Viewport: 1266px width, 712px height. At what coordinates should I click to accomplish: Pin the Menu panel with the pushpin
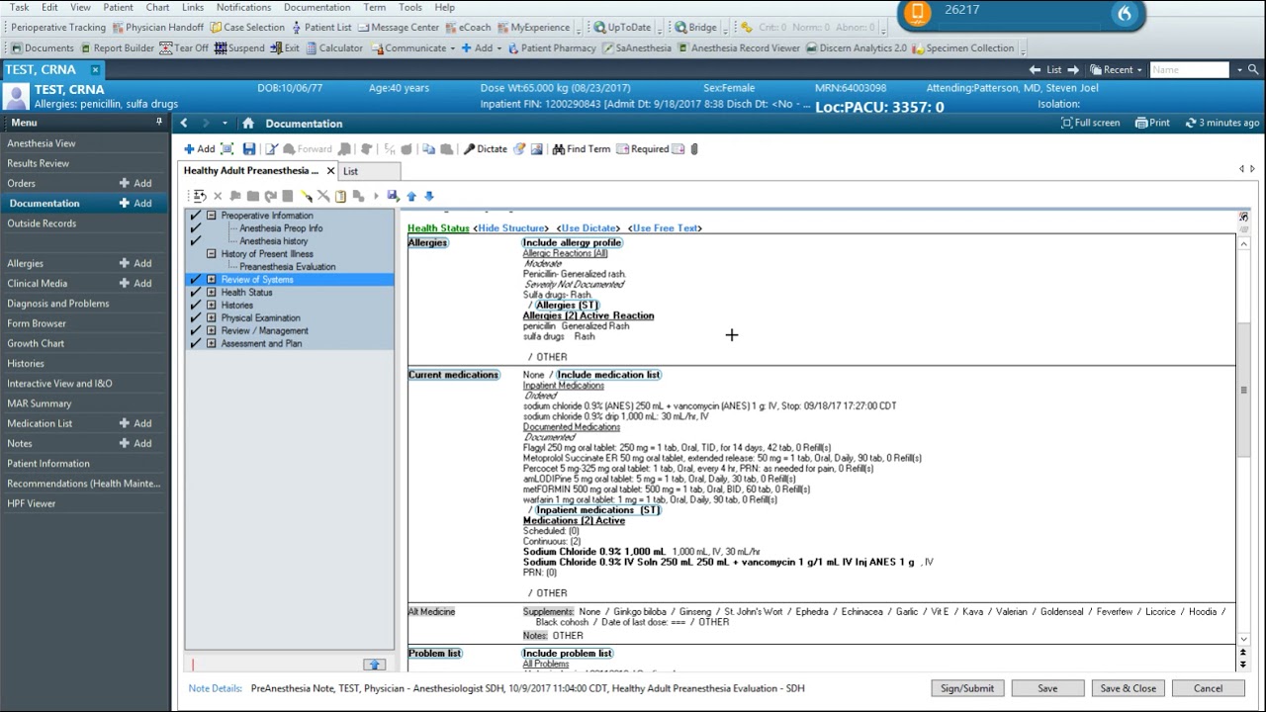click(159, 123)
